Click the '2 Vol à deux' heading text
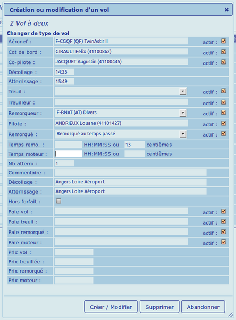The width and height of the screenshot is (236, 320). (29, 23)
